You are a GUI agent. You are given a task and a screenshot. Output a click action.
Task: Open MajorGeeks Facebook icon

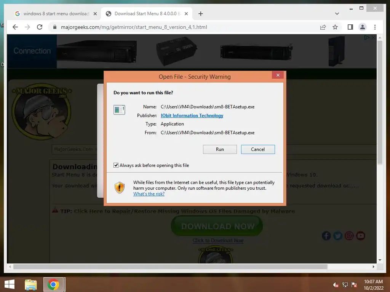[326, 236]
